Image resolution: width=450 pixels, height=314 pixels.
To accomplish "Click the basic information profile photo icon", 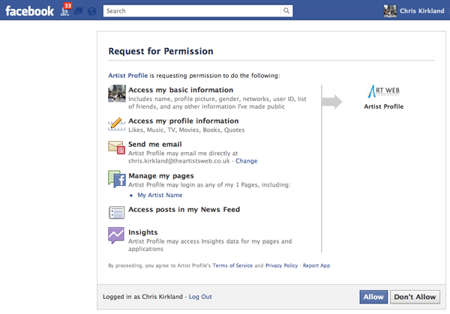I will click(117, 93).
